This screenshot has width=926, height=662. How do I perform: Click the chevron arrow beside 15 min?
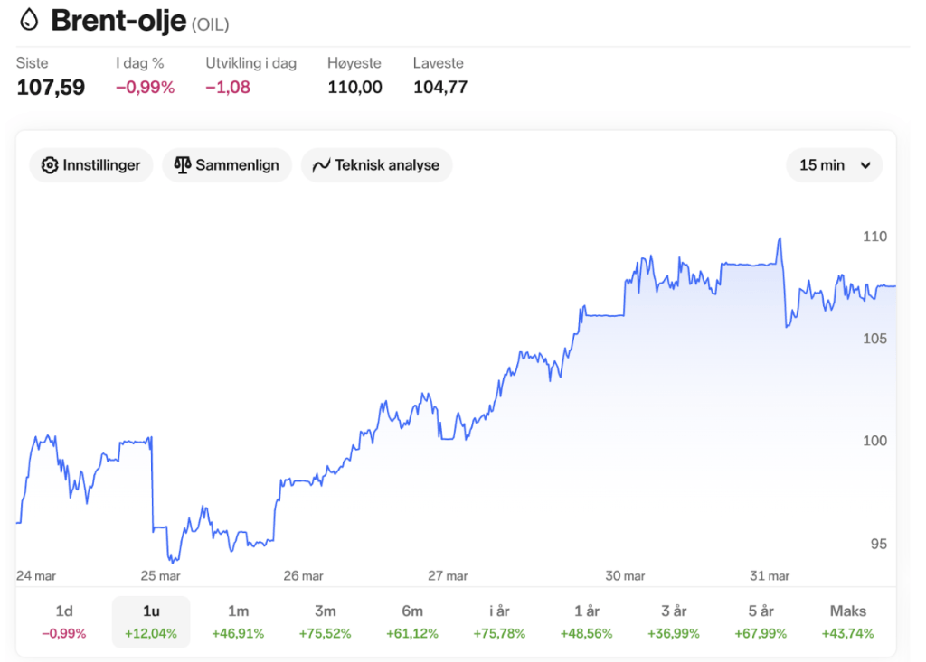[x=865, y=166]
